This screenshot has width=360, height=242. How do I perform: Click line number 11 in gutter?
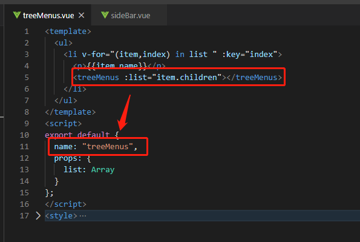24,146
